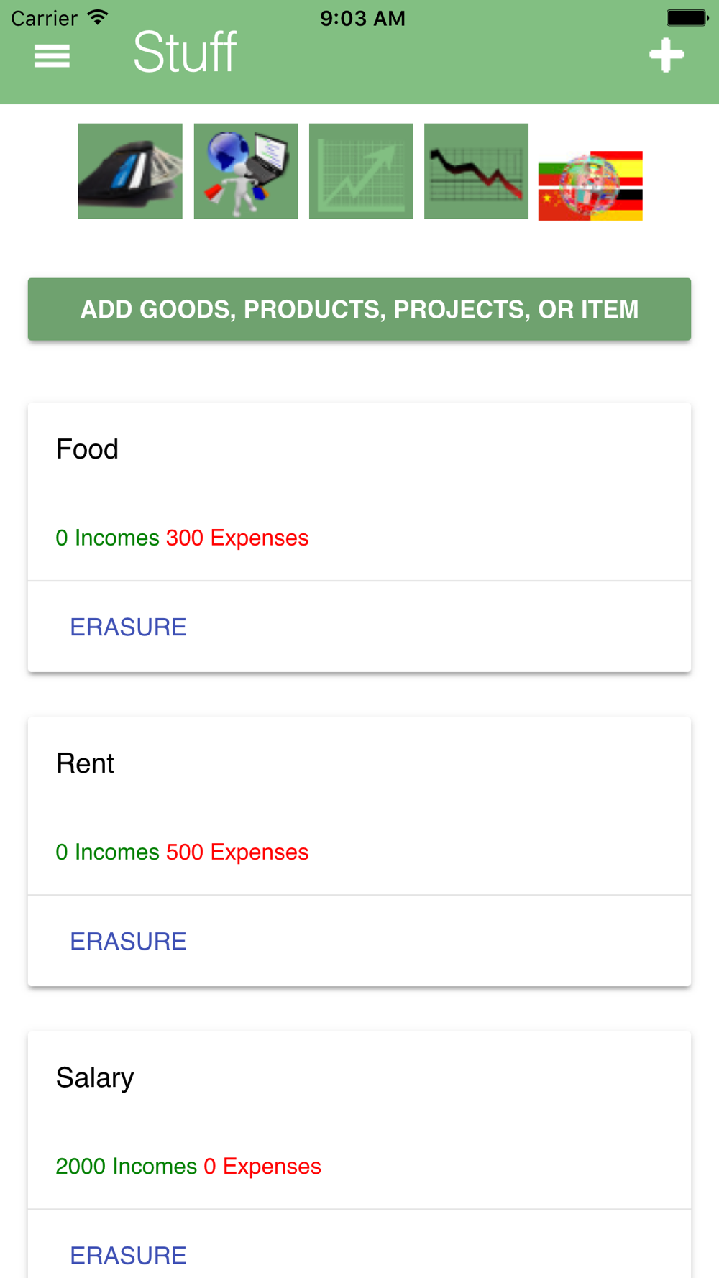Tap the battery indicator in status bar
Viewport: 719px width, 1278px height.
(x=687, y=18)
